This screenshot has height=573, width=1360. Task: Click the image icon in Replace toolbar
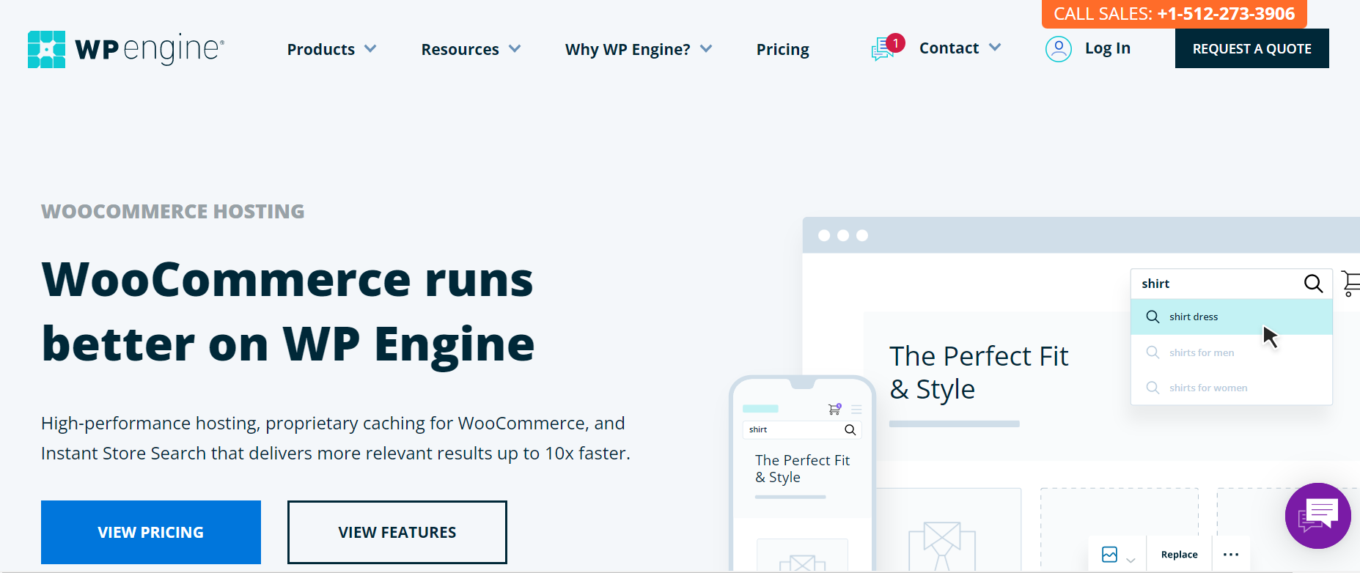(x=1109, y=555)
